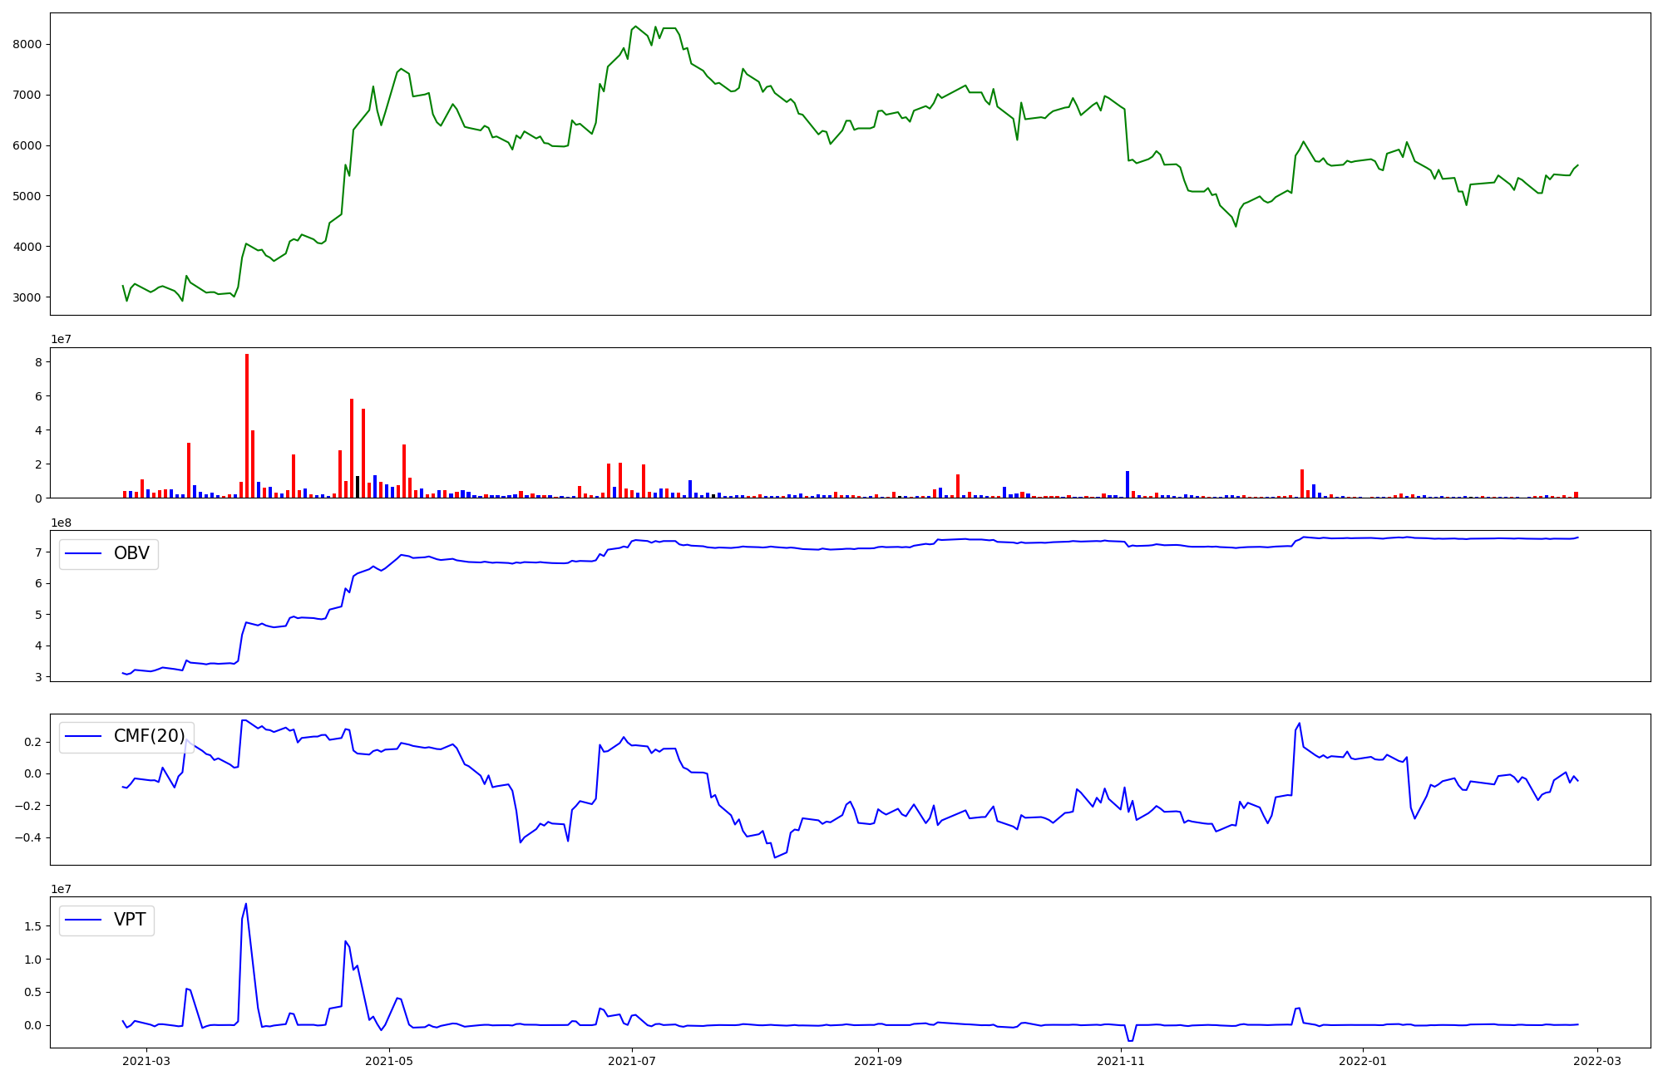Click the 2021-07 x-axis tick label

632,1061
